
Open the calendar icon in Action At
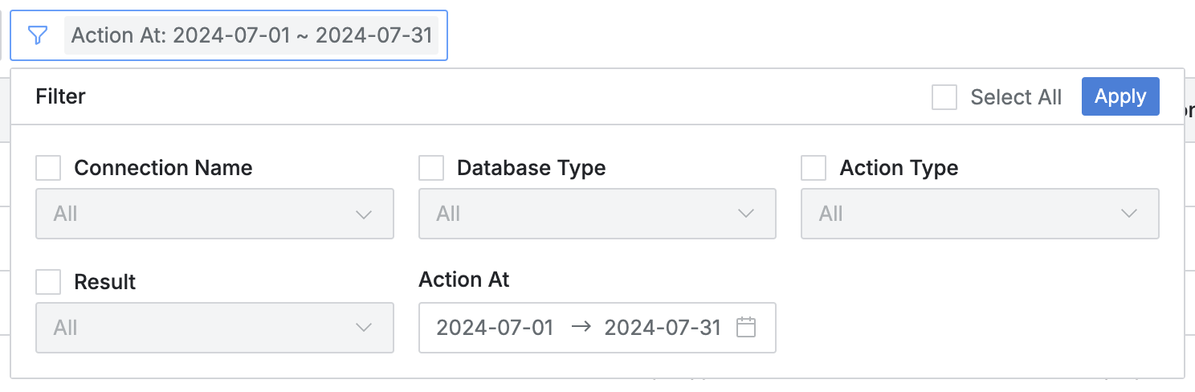coord(746,327)
